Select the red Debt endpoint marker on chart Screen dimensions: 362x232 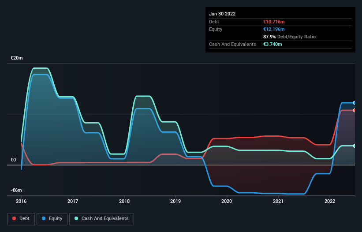pos(355,110)
